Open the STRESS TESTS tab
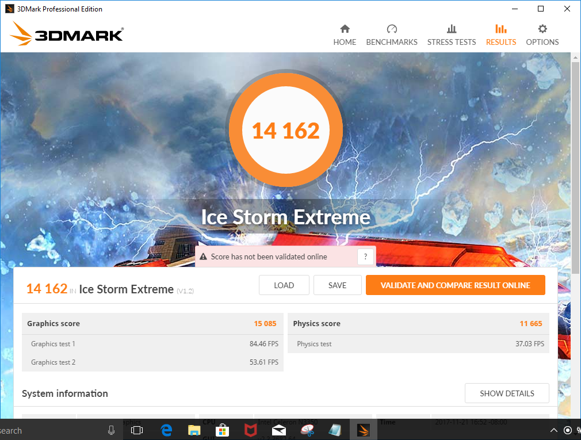The width and height of the screenshot is (581, 440). point(452,35)
